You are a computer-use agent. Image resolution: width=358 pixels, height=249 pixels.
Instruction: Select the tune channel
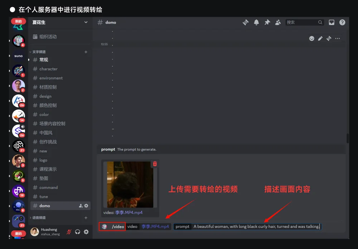coord(60,196)
